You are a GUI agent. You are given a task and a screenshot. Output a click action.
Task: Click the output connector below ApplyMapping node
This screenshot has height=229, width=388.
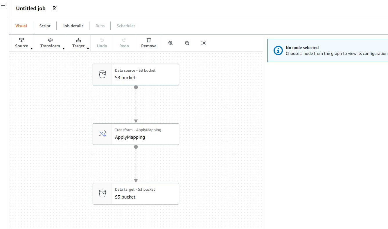pos(136,147)
